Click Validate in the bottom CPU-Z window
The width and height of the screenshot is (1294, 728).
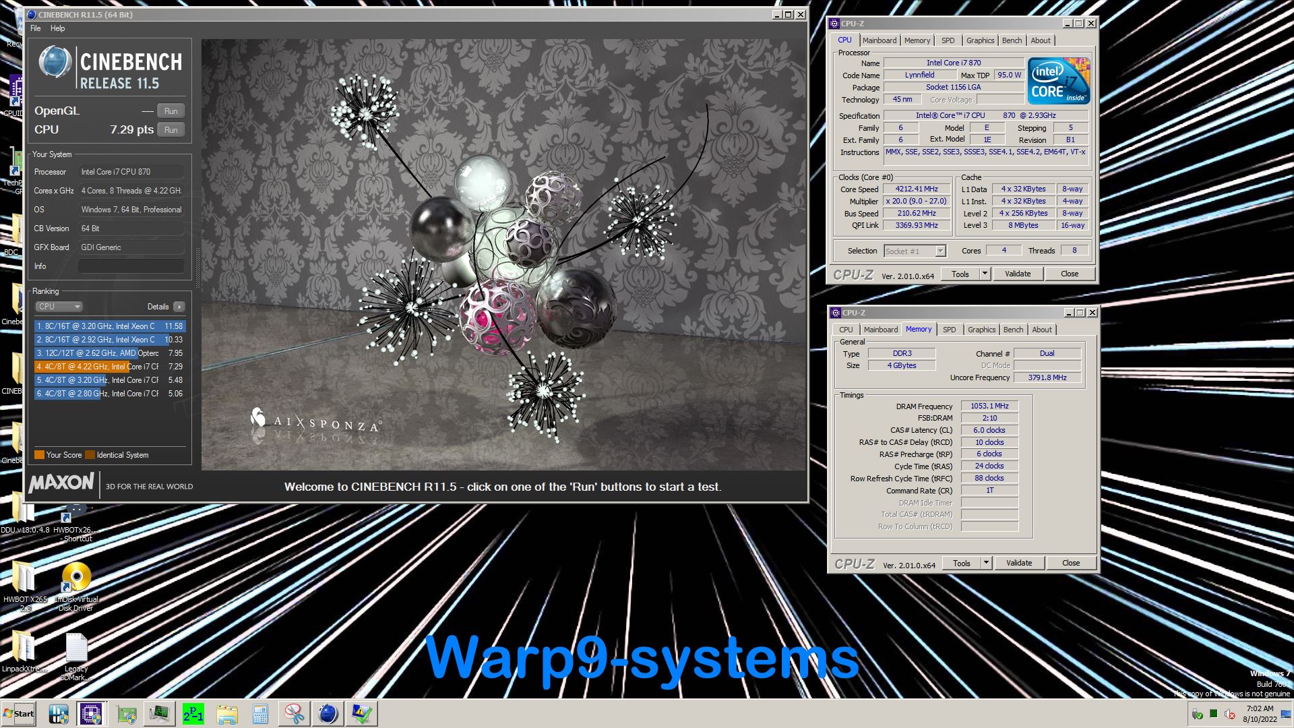click(x=1019, y=564)
